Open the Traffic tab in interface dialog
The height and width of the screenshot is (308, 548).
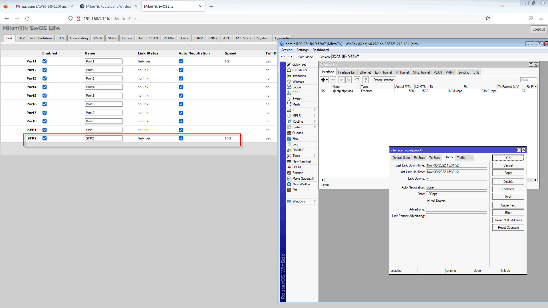[461, 158]
